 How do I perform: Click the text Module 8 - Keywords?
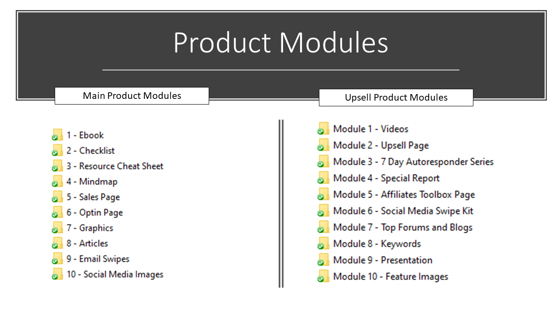pyautogui.click(x=377, y=244)
